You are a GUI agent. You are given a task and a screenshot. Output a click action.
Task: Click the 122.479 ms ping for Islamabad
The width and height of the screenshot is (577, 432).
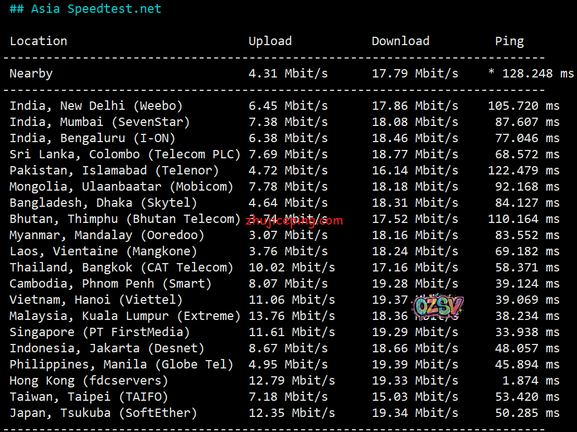[523, 171]
